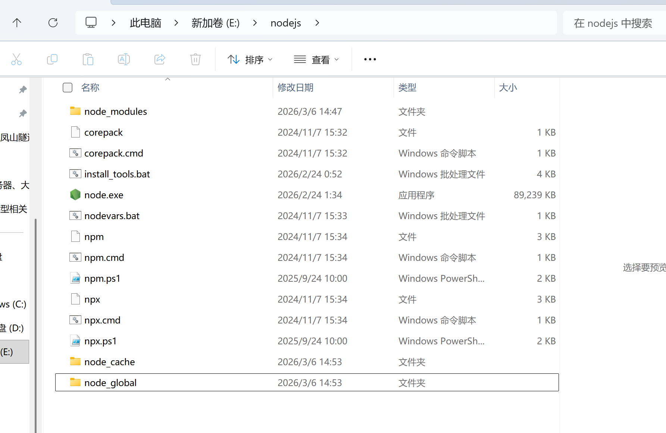Viewport: 666px width, 433px height.
Task: Select the nodevars.bat icon
Action: pyautogui.click(x=75, y=215)
